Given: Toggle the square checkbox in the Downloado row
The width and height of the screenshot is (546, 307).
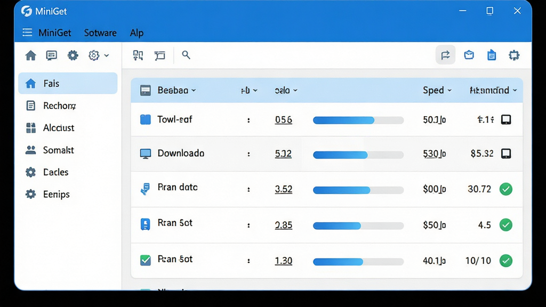Looking at the screenshot, I should tap(506, 153).
